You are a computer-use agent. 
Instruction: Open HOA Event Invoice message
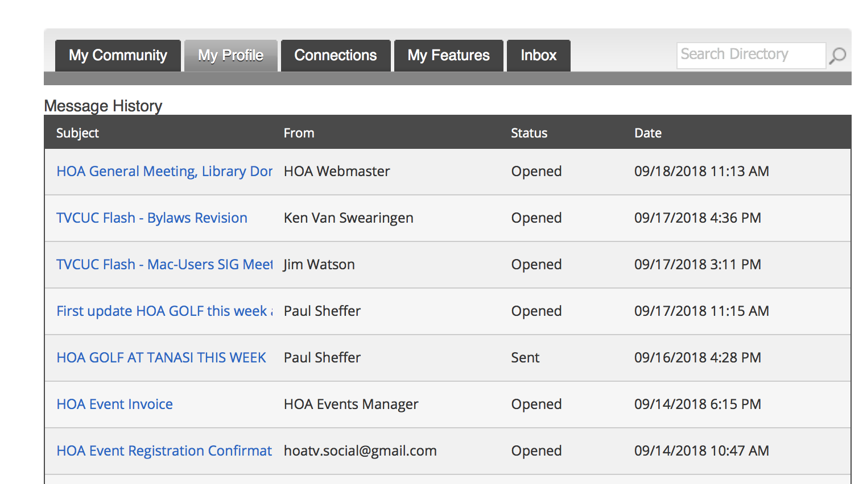coord(115,404)
